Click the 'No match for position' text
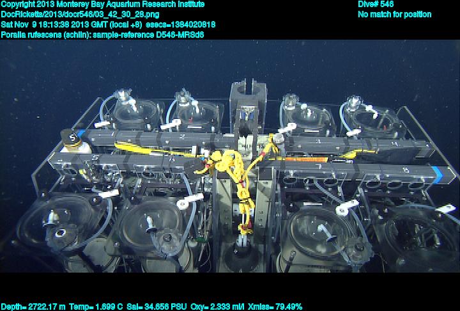 click(394, 14)
